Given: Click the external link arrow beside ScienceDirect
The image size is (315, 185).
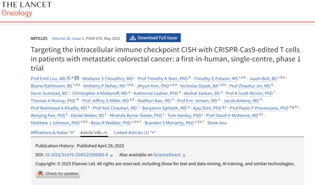Looking at the screenshot, I should (x=183, y=155).
